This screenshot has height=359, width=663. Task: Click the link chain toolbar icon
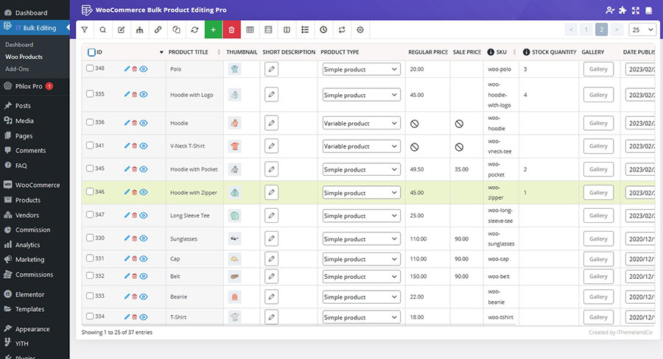coord(158,30)
